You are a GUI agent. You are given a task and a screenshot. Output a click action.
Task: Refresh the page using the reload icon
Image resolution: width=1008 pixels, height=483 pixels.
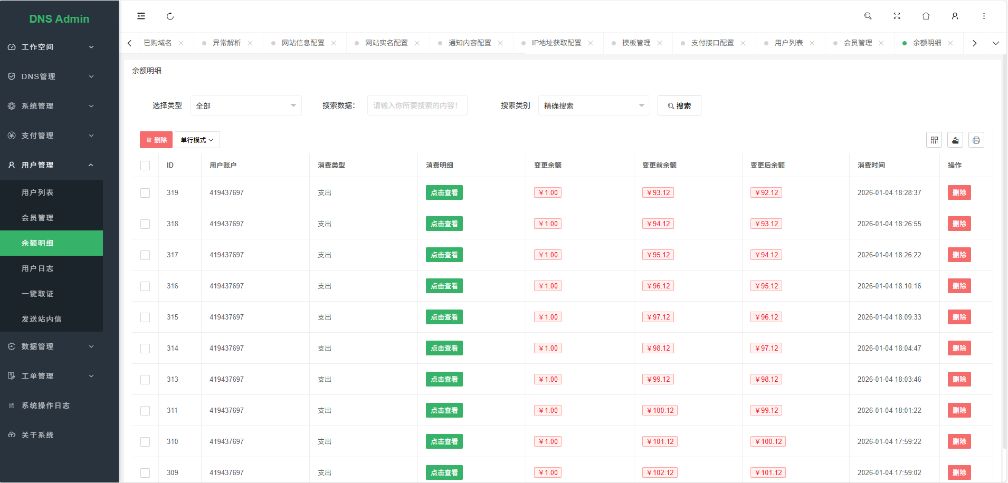pyautogui.click(x=170, y=16)
